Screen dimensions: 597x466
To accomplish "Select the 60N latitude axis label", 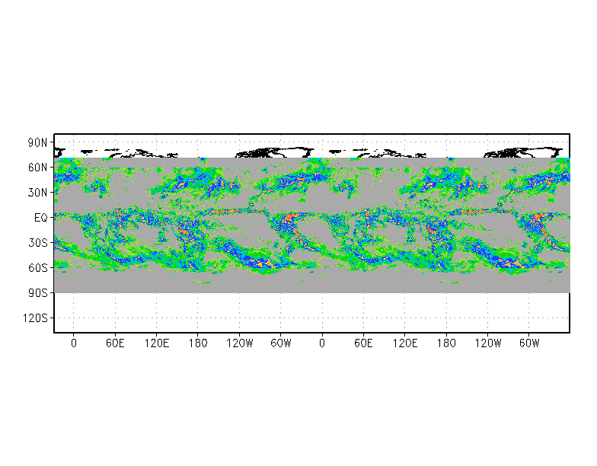I will (38, 168).
